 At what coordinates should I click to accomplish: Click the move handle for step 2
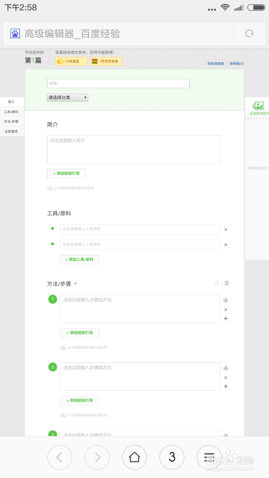click(226, 368)
